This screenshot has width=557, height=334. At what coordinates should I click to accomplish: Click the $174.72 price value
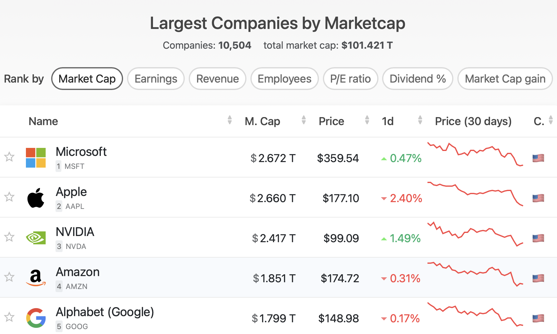point(340,278)
